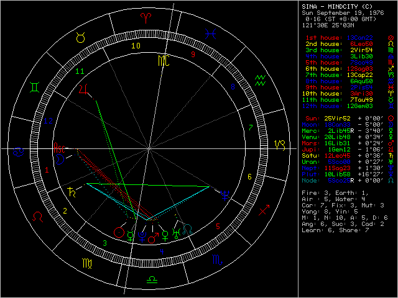The width and height of the screenshot is (398, 298).
Task: Click the yellow Taurus sign on the outer ring
Action: [x=80, y=38]
